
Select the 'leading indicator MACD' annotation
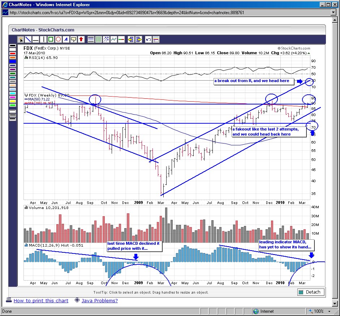pos(286,245)
